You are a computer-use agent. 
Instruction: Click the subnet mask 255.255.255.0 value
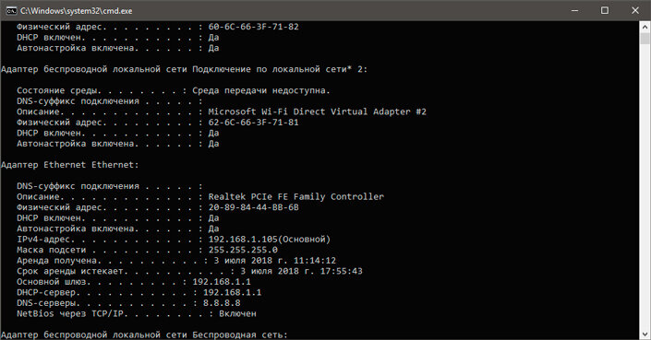[x=243, y=250]
